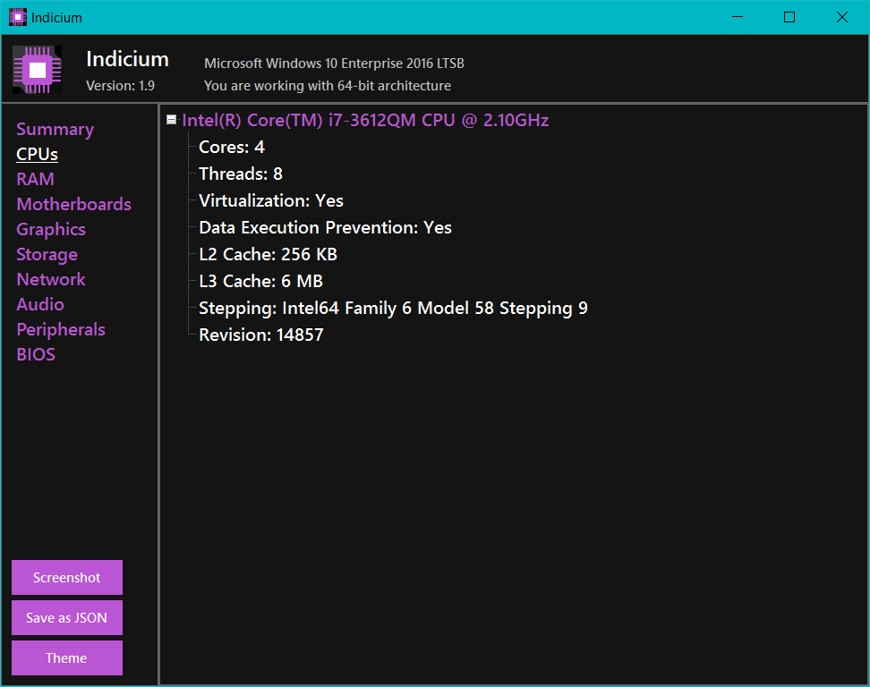
Task: Click the Screenshot button
Action: (x=67, y=577)
